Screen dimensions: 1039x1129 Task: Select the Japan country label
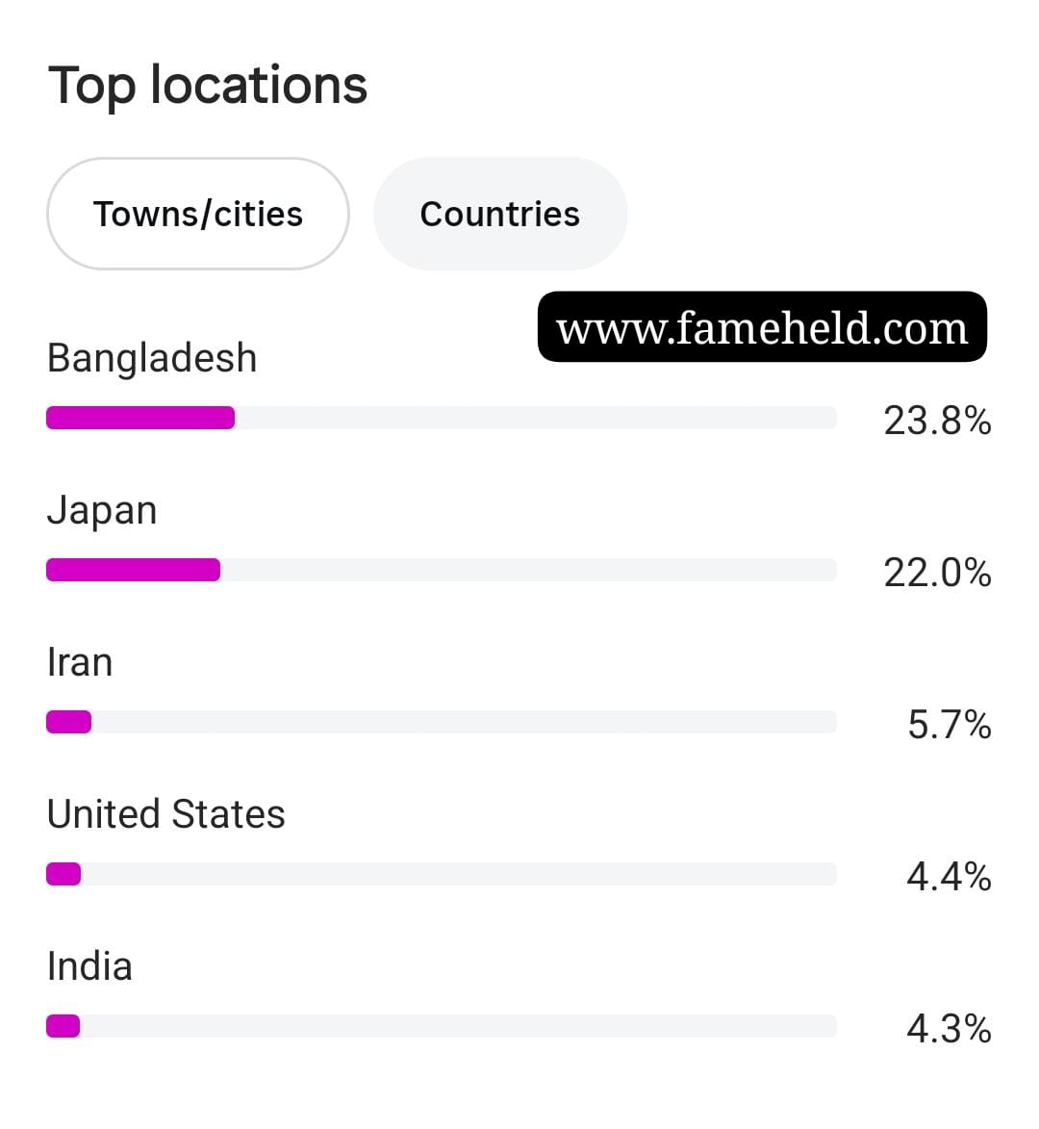pyautogui.click(x=101, y=511)
